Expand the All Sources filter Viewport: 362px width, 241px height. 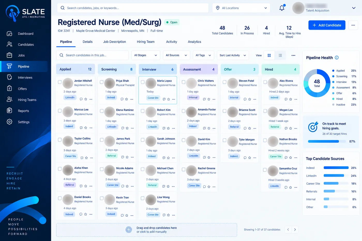(x=176, y=55)
